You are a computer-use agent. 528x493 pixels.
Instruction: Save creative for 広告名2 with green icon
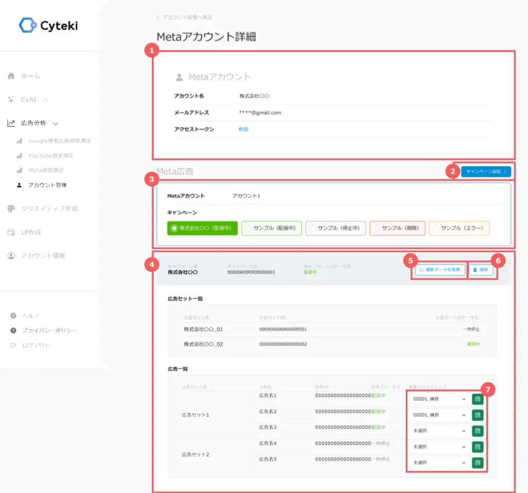[477, 415]
